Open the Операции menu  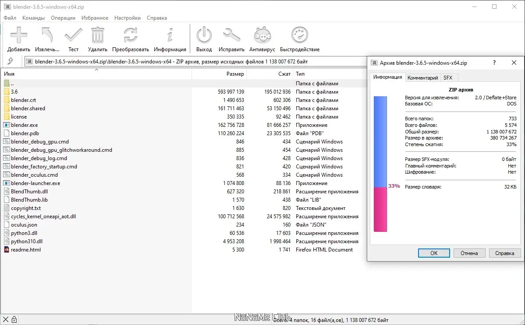(63, 18)
